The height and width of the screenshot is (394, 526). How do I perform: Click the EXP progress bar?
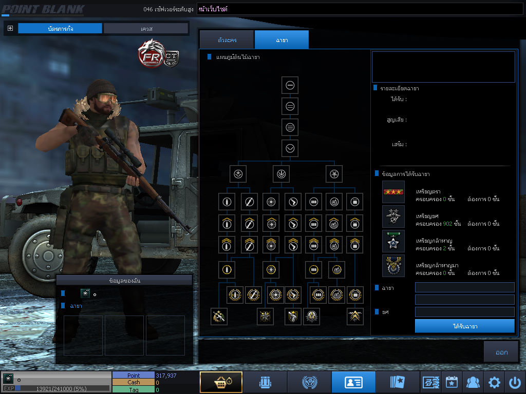(62, 388)
